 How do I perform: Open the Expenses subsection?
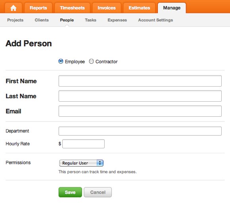[x=117, y=20]
